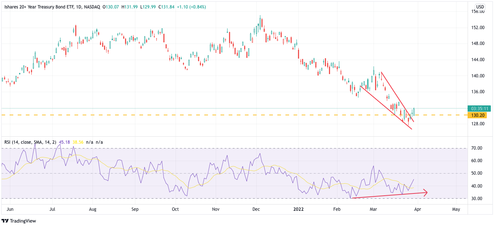Click the open value O130.07

point(110,7)
